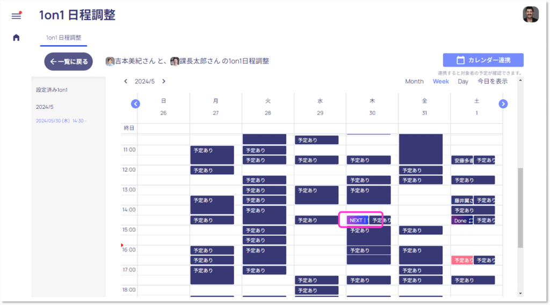Screen dimensions: 550x305
Task: Open the hamburger menu icon
Action: click(x=16, y=16)
